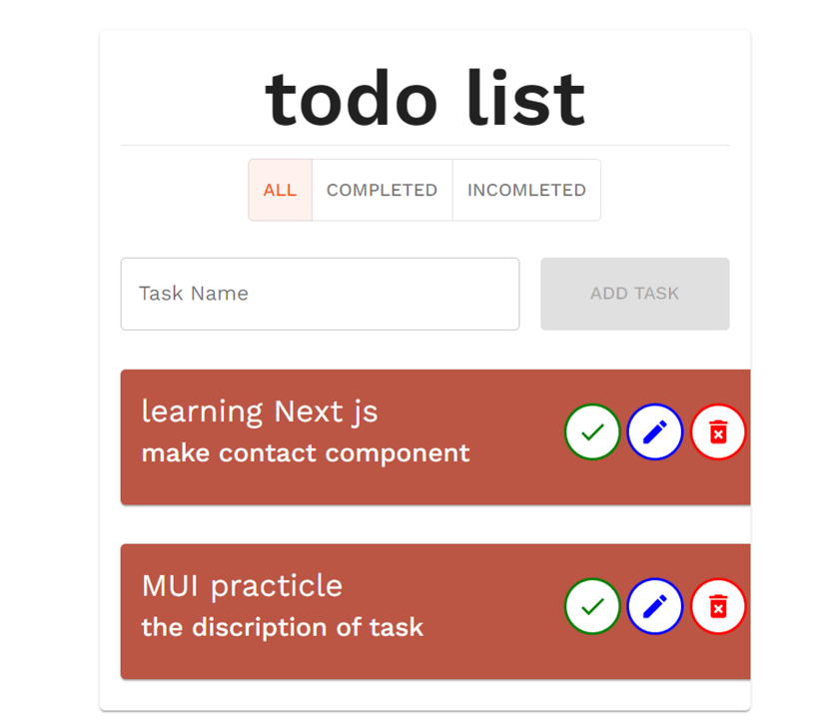Screen dimensions: 827x727
Task: Remove MUI practicle using trash icon
Action: [718, 606]
